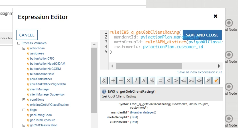This screenshot has height=128, width=238.
Task: Click the rule!EWS_q_getGobClientRating code line
Action: tap(145, 32)
